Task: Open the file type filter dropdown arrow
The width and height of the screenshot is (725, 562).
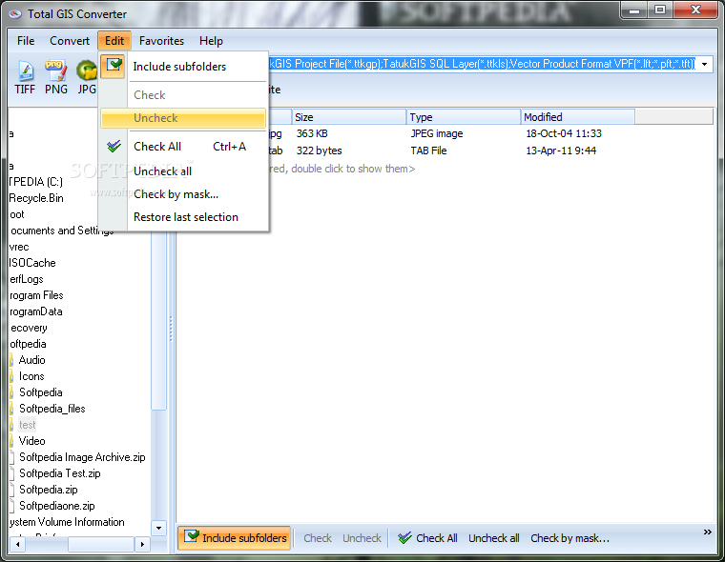Action: (704, 64)
